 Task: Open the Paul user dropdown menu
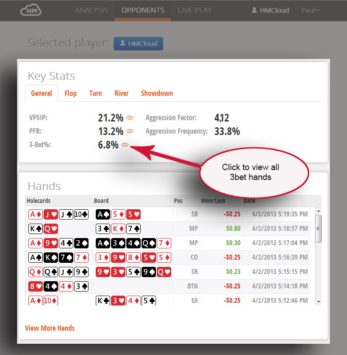click(310, 10)
